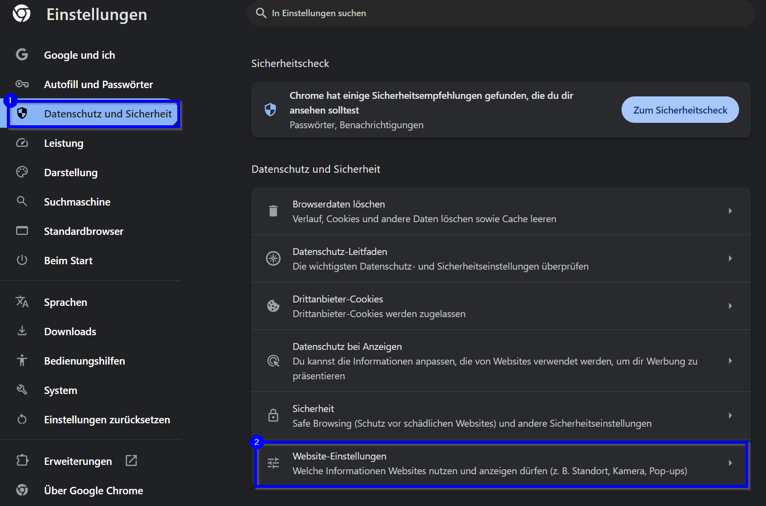Click the accessibility icon for Bedienungshilfen

tap(22, 361)
